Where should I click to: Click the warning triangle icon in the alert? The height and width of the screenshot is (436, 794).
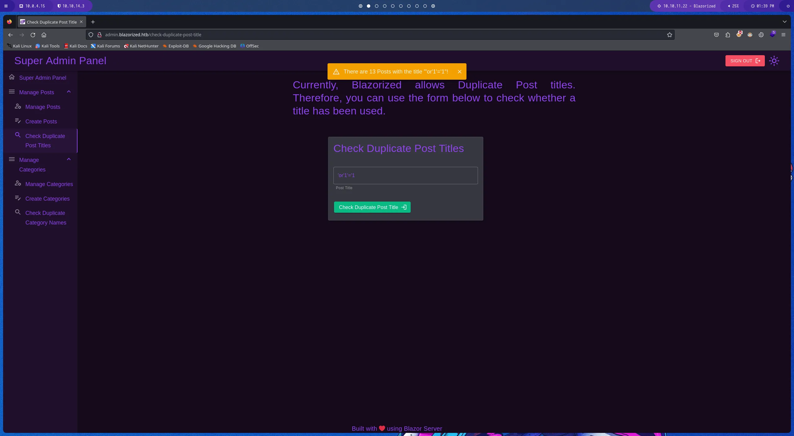tap(336, 72)
